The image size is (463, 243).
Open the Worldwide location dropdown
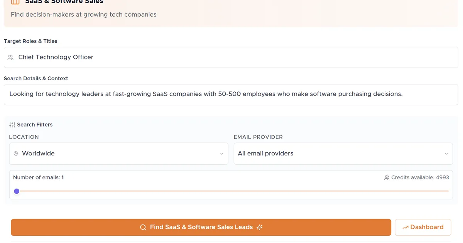click(118, 154)
